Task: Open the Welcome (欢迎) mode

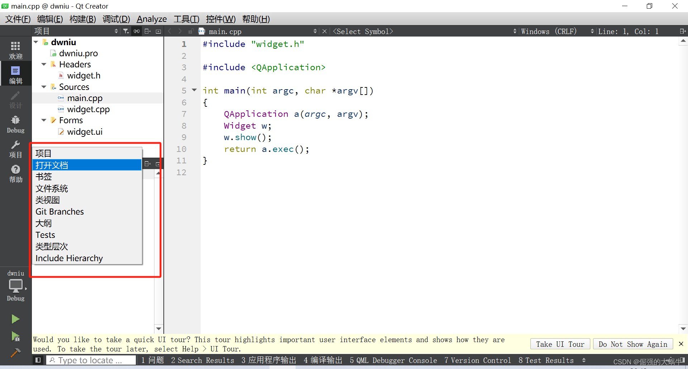Action: tap(15, 50)
